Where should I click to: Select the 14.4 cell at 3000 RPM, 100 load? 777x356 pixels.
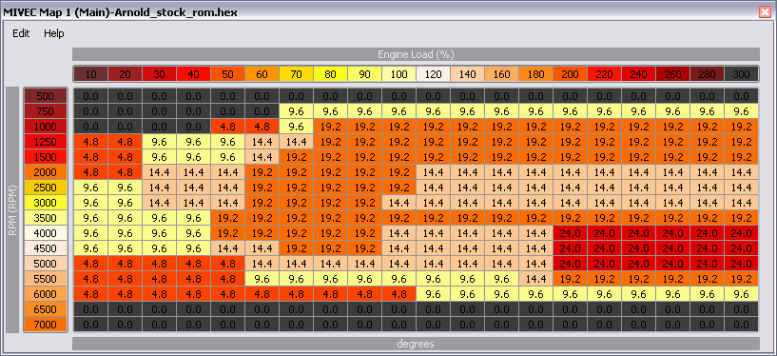(x=398, y=203)
